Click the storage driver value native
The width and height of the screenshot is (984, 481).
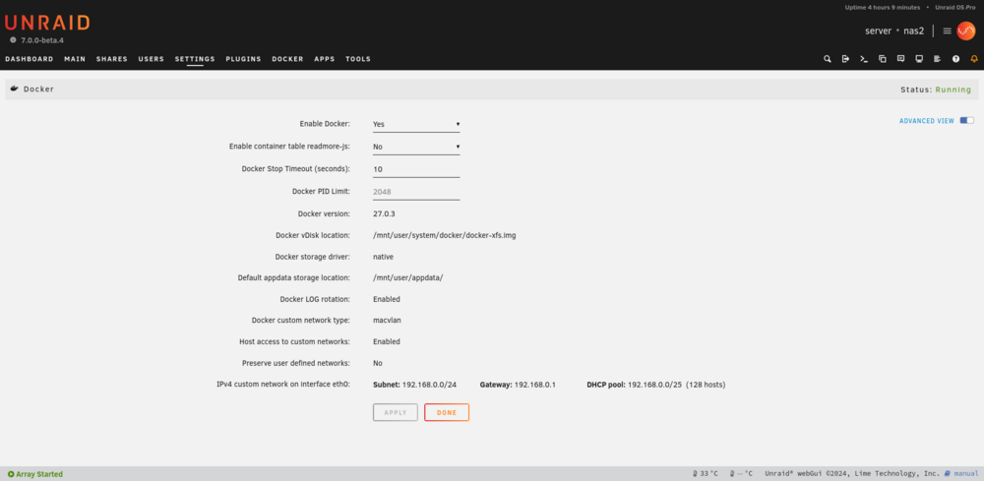[x=383, y=257]
